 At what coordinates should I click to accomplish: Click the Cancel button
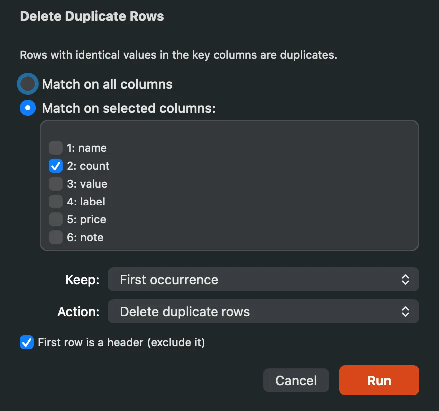point(296,380)
